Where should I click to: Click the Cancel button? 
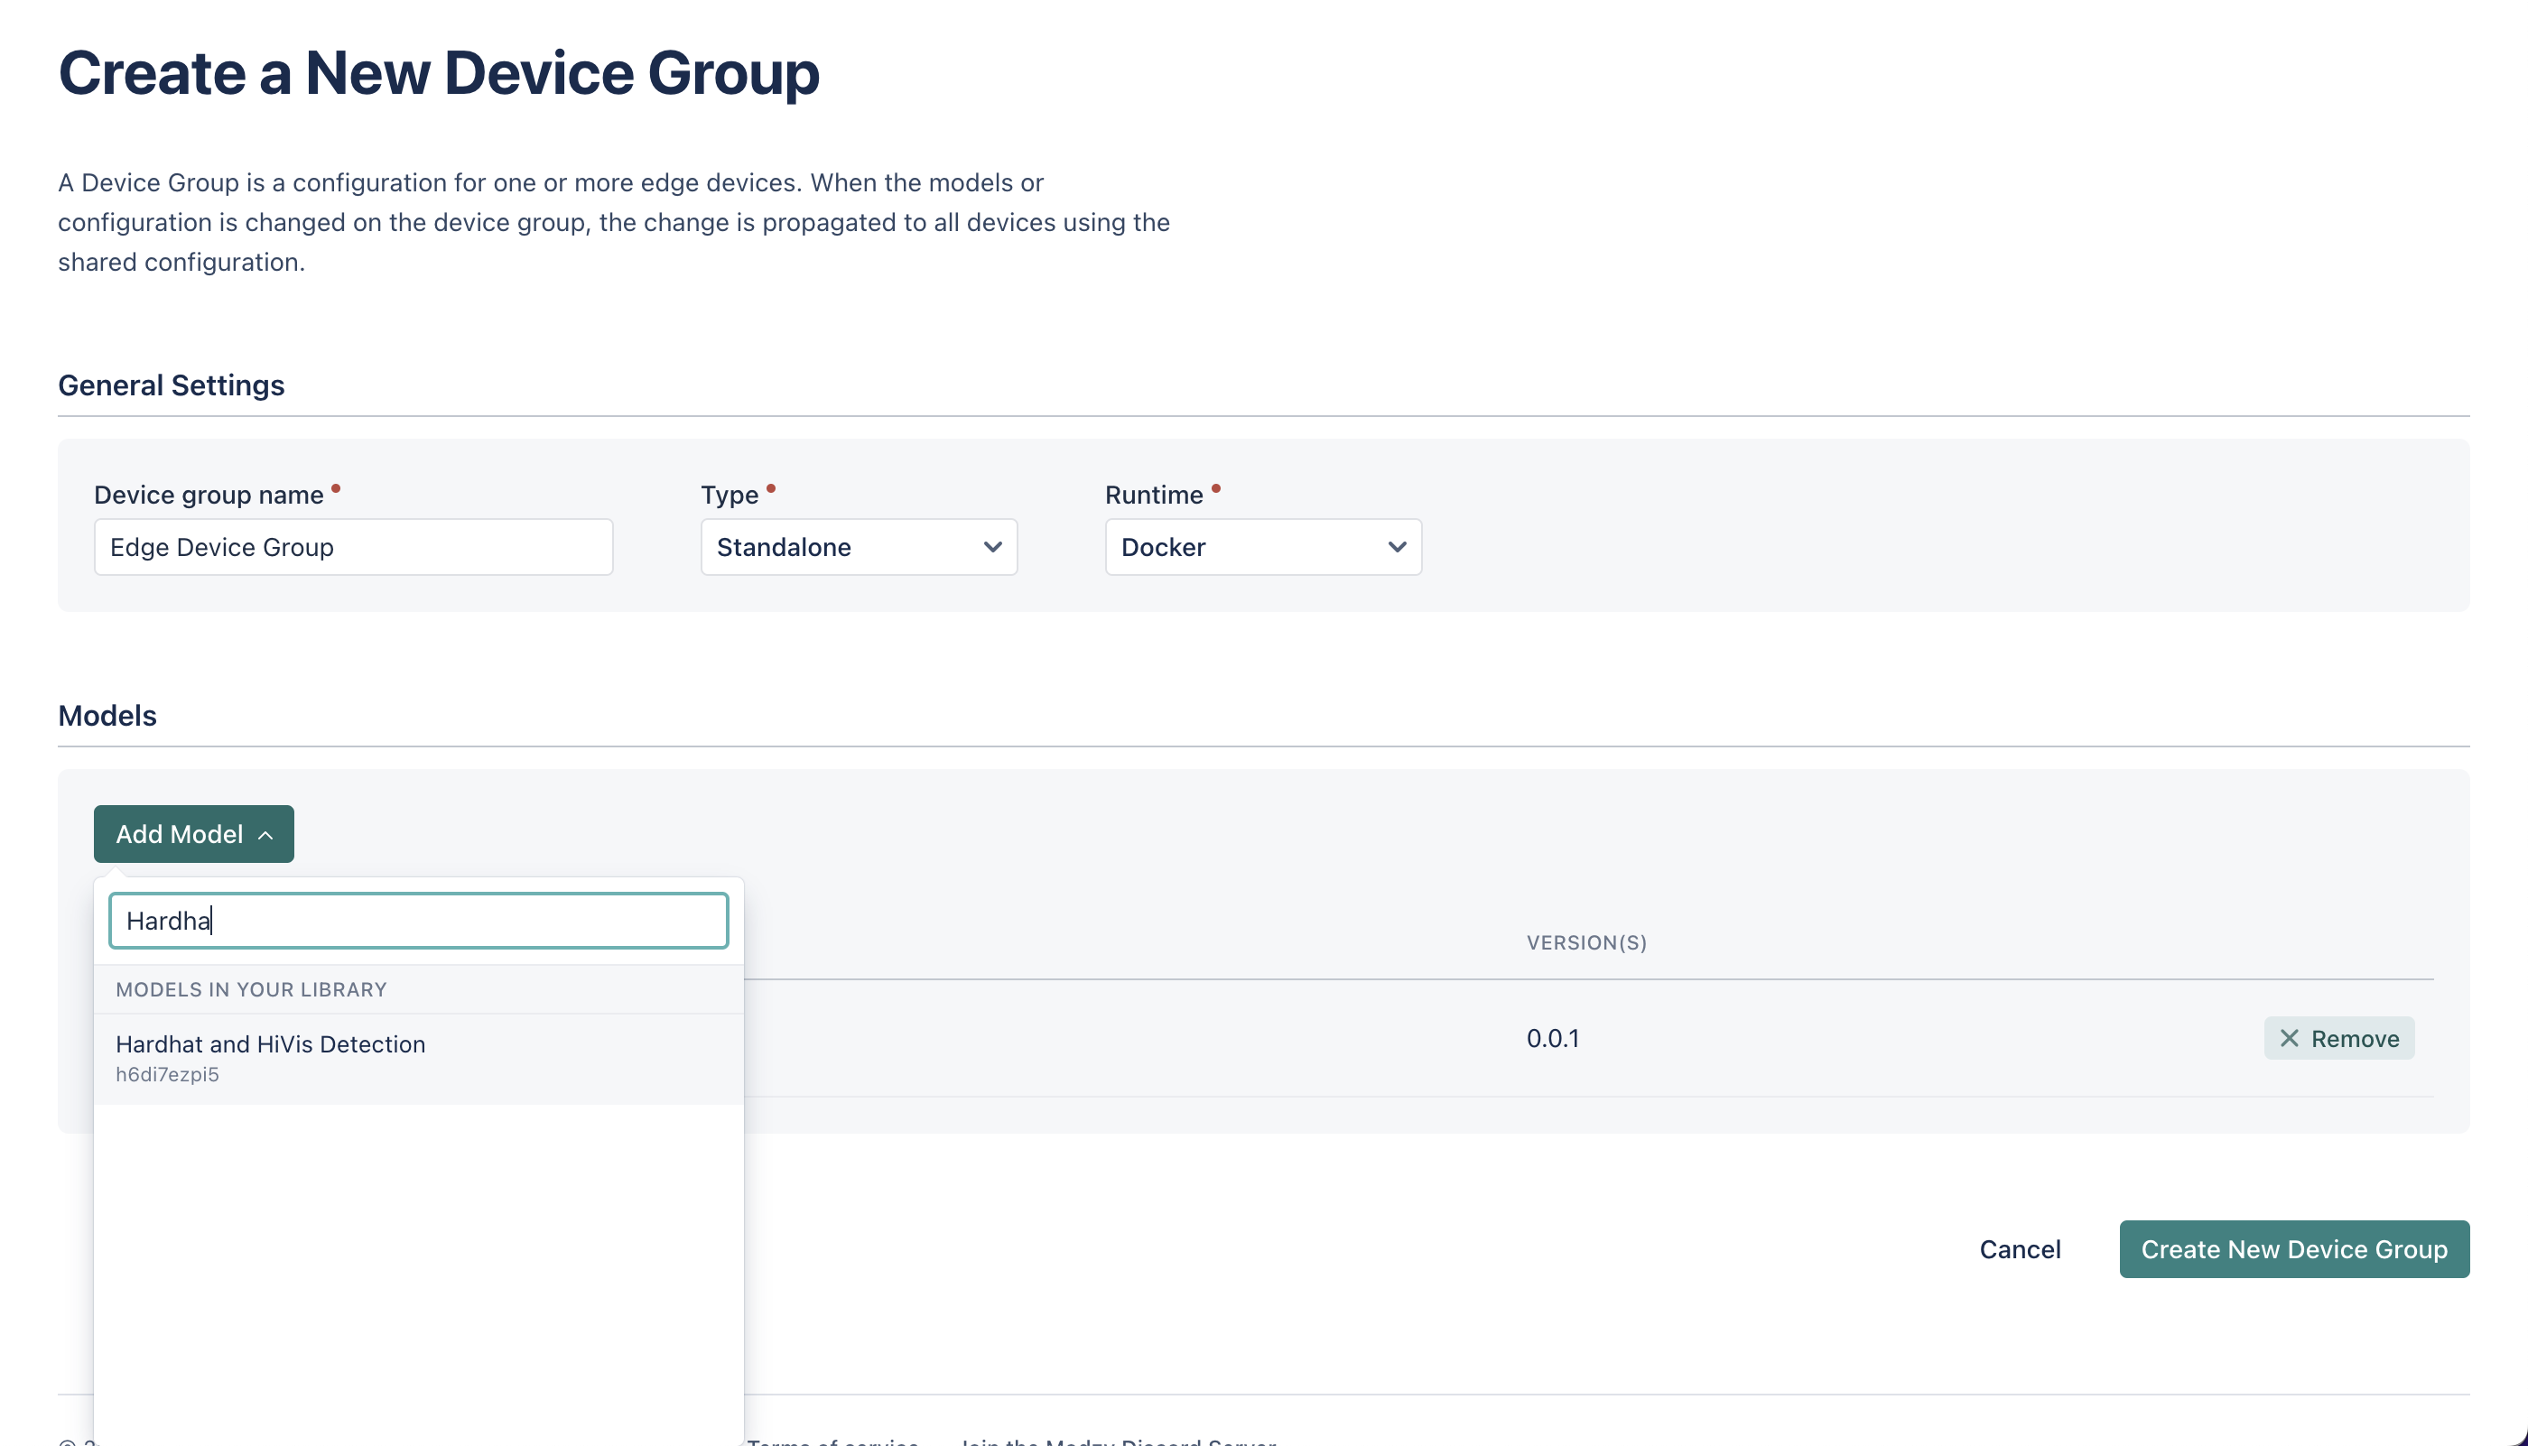(x=2019, y=1249)
